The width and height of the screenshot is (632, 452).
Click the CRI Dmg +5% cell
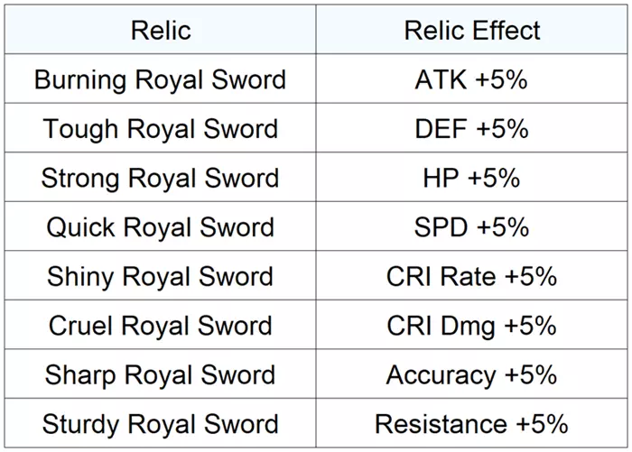[x=471, y=325]
